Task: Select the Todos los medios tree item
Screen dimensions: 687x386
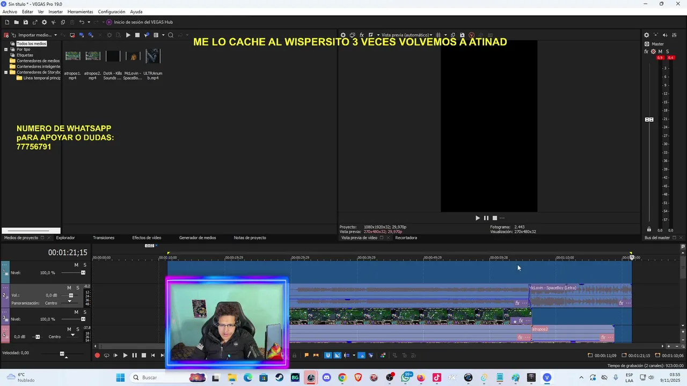Action: click(x=31, y=43)
